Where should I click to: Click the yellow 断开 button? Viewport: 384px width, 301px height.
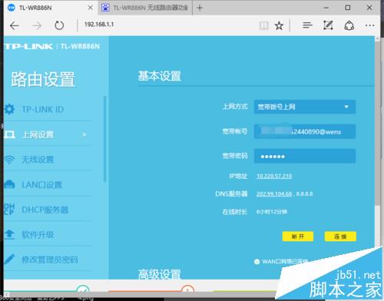tap(298, 237)
